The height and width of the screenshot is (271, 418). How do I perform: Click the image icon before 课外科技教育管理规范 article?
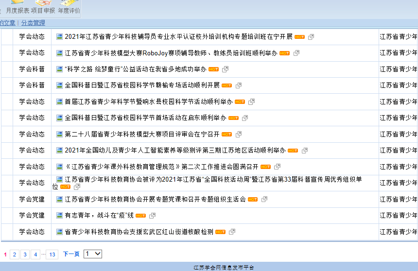click(59, 167)
